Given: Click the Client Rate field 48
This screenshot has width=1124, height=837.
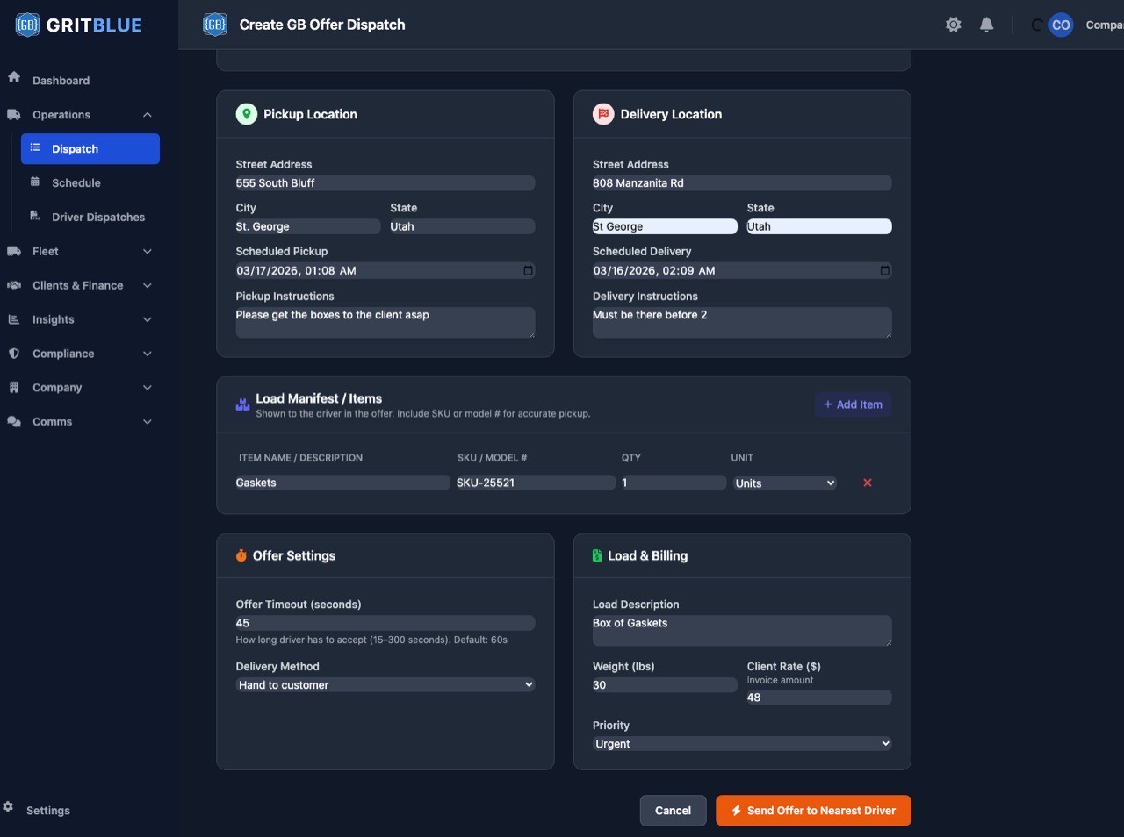Looking at the screenshot, I should [819, 697].
